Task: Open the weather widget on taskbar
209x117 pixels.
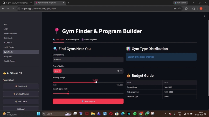Action: tap(10, 114)
